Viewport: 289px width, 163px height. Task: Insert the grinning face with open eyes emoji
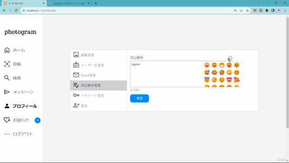point(207,65)
